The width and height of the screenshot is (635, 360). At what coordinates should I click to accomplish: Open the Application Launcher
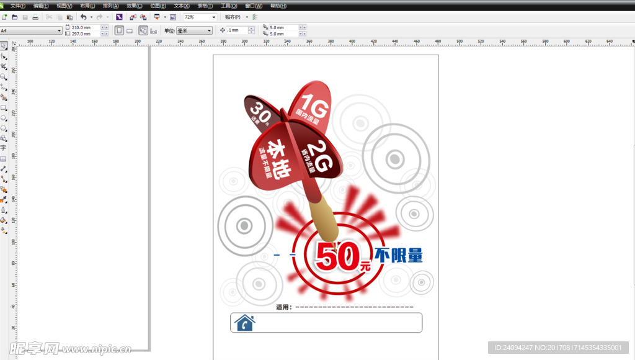pyautogui.click(x=157, y=17)
